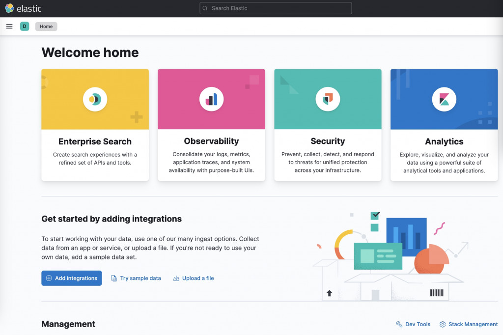Click the Welcome home heading

coord(90,52)
